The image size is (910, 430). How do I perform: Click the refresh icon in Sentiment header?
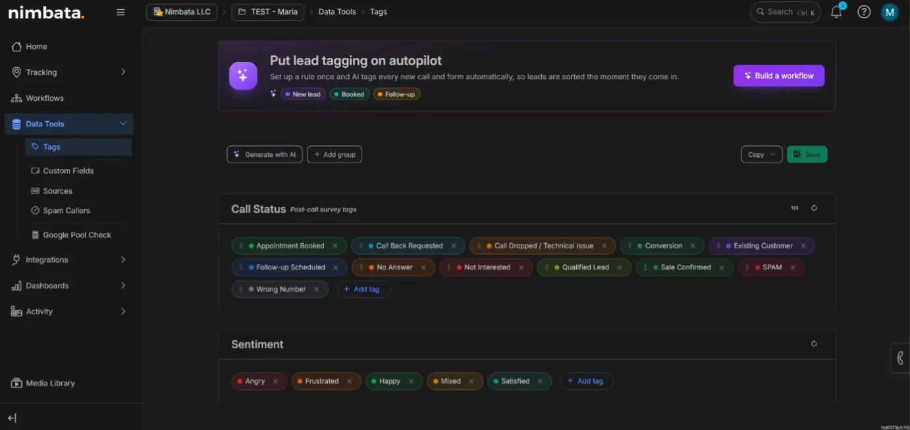point(814,344)
